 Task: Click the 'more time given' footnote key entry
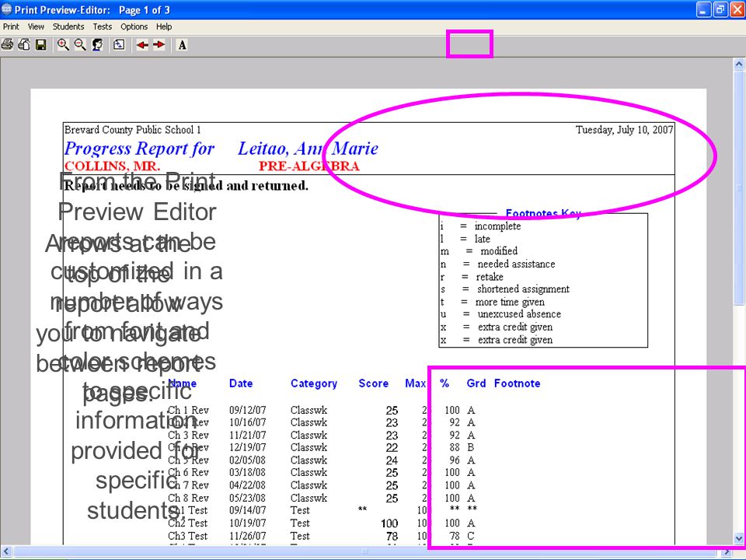(x=510, y=302)
